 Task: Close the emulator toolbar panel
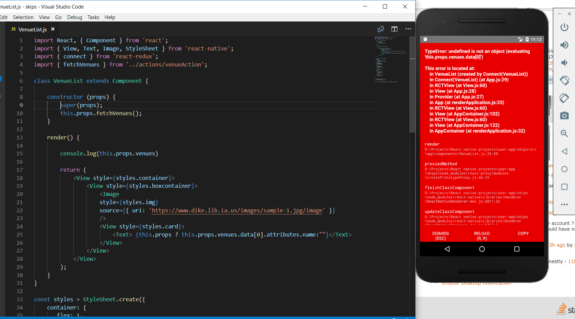click(569, 14)
